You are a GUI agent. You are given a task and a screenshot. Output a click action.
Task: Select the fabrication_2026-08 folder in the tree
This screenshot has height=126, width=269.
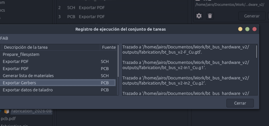pyautogui.click(x=32, y=111)
